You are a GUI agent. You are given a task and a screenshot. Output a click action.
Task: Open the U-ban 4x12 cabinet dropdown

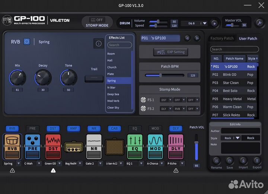[114, 163]
